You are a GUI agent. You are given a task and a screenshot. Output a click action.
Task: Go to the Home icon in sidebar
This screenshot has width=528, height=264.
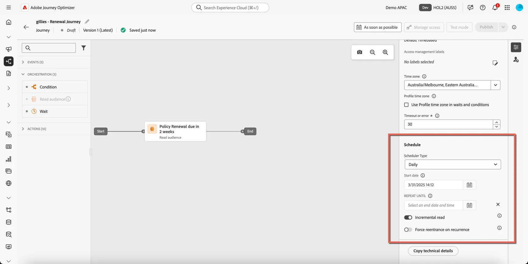pyautogui.click(x=9, y=22)
